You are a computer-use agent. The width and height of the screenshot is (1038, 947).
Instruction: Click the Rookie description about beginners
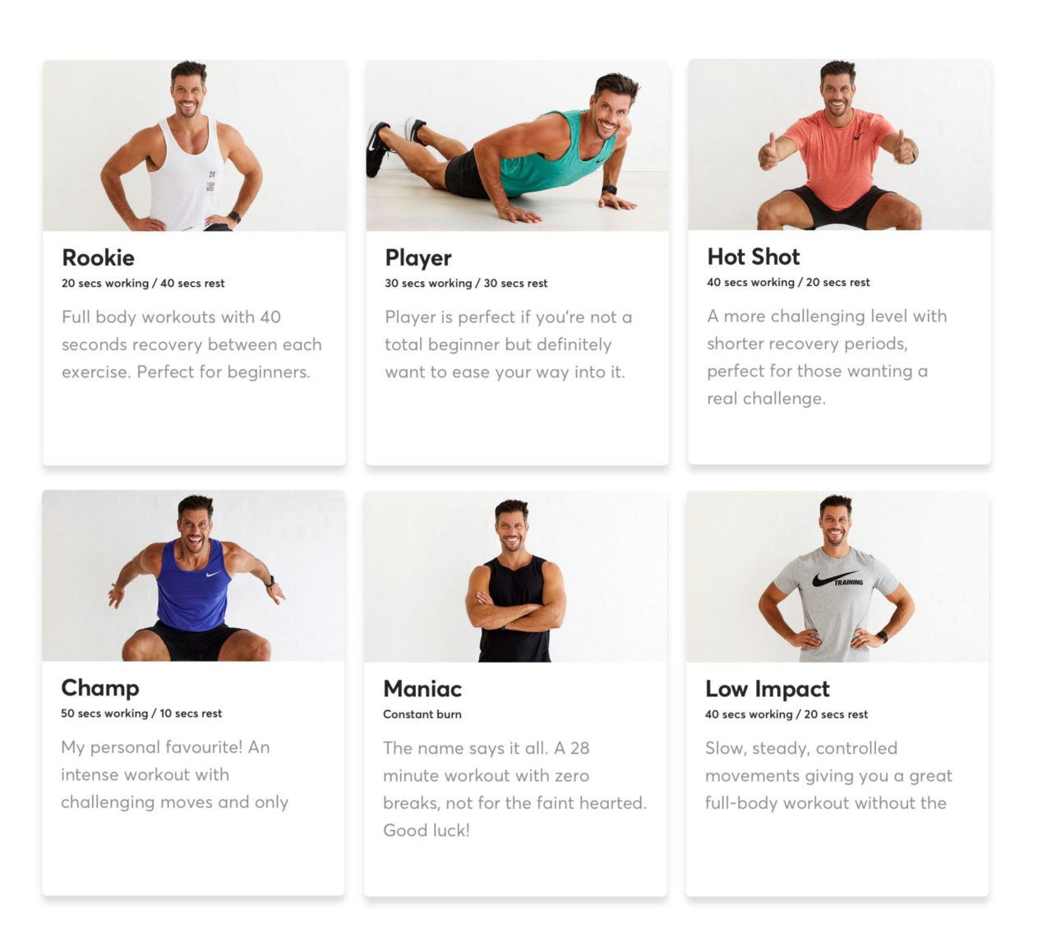click(x=191, y=344)
